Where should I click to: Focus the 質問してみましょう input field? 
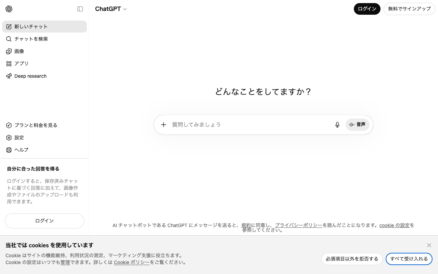click(x=251, y=125)
